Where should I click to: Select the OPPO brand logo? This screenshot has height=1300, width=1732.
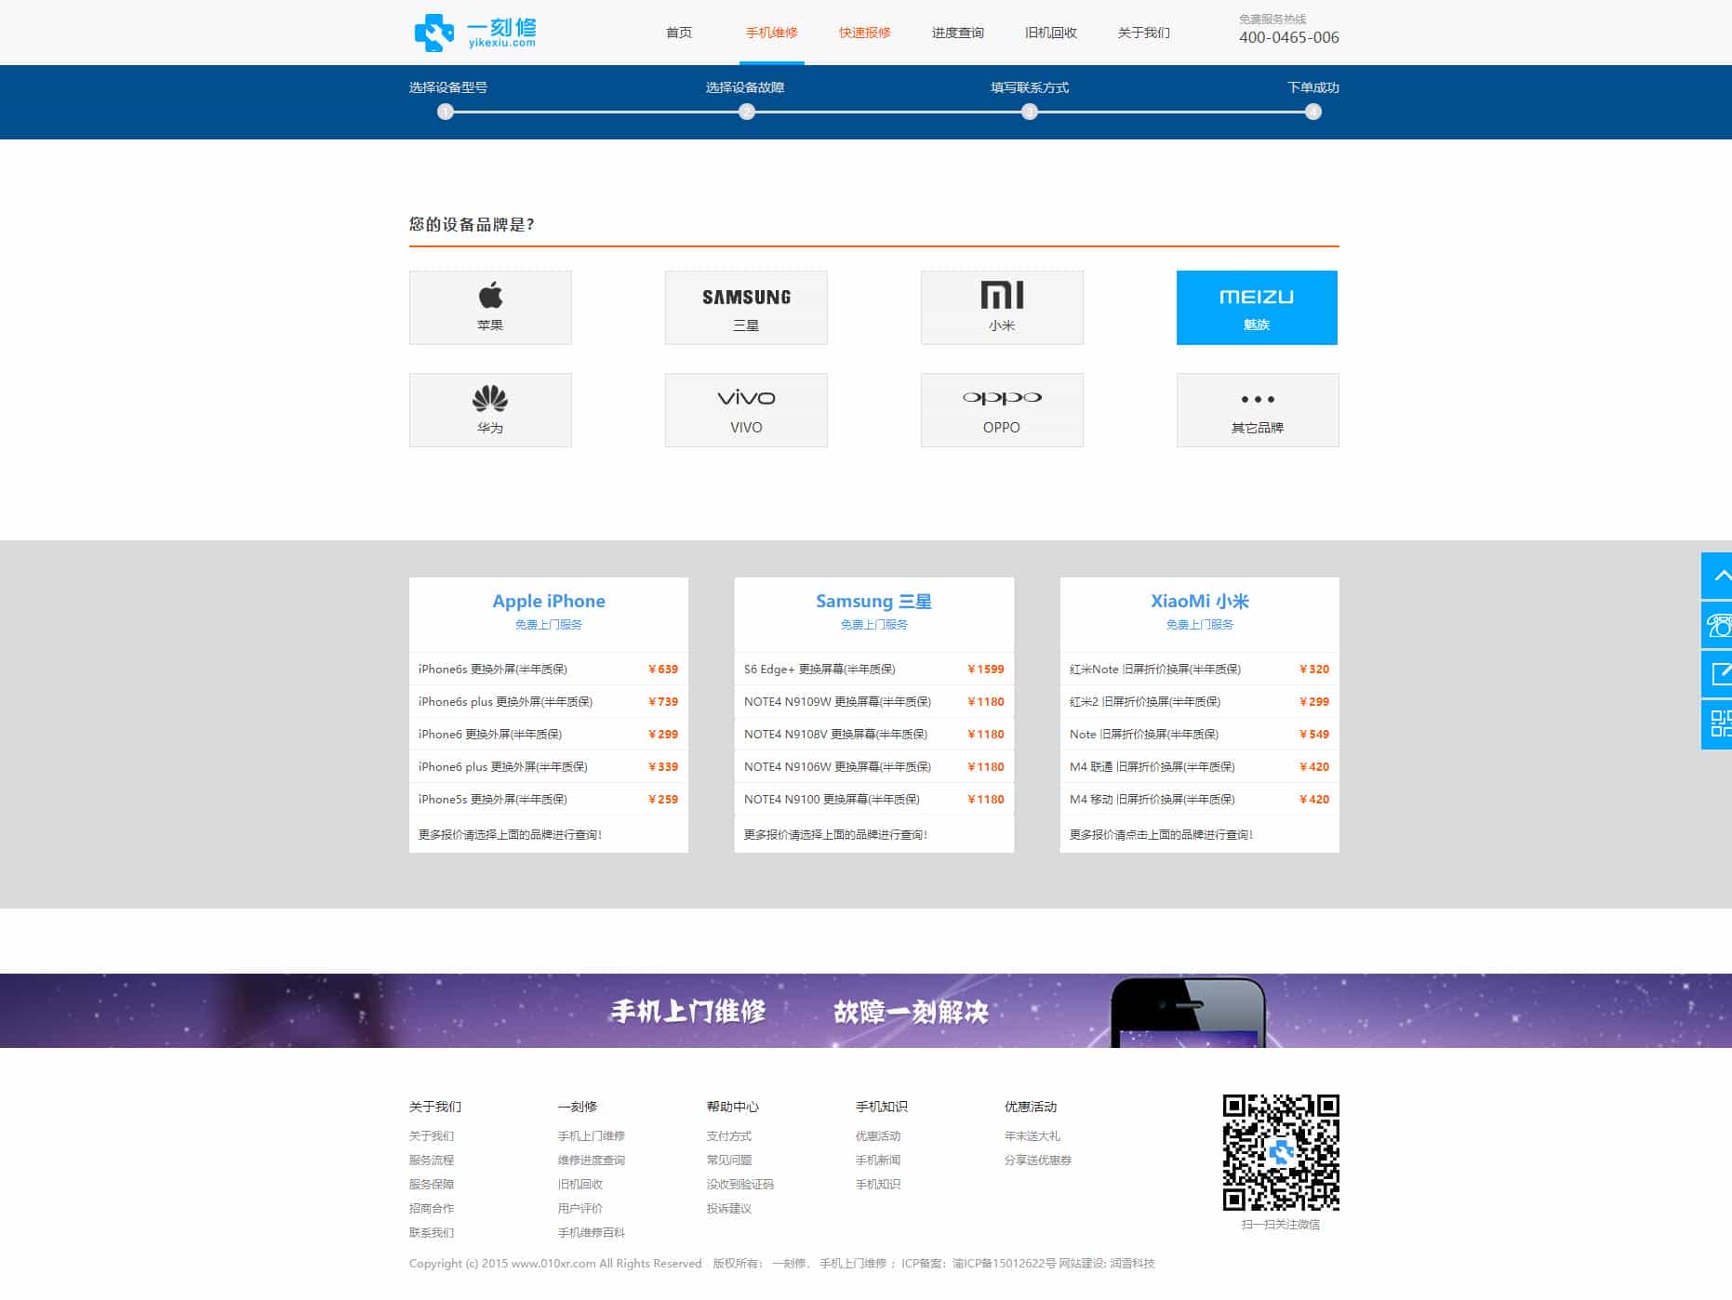point(1001,409)
